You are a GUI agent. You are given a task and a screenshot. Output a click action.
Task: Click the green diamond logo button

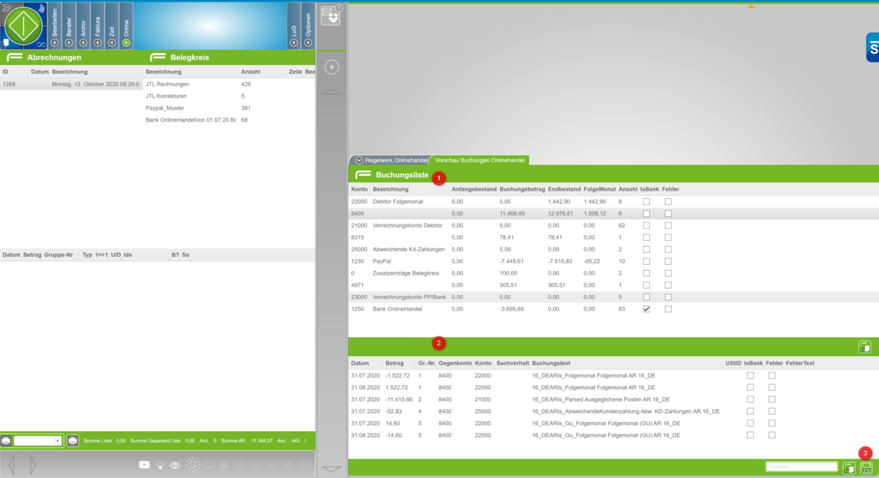tap(24, 25)
